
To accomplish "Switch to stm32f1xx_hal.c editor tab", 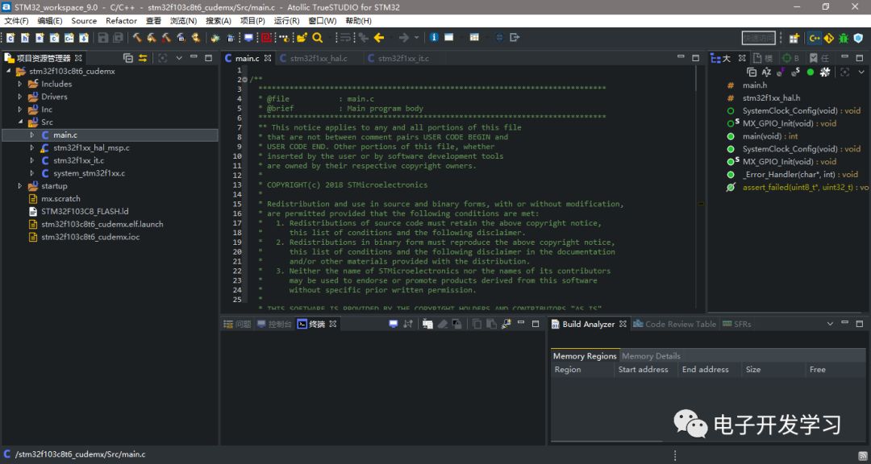I will click(x=319, y=58).
